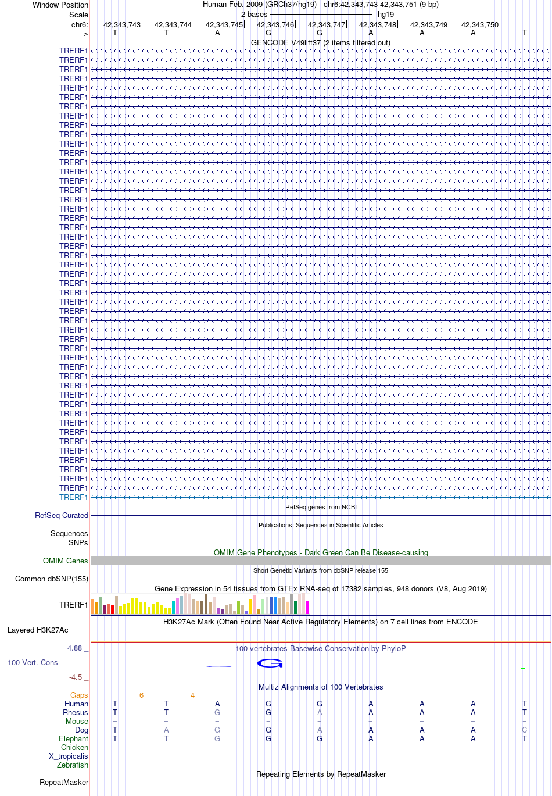Open the Multiz Alignments of 100 Vertebrates title
This screenshot has height=796, width=552.
(x=321, y=687)
